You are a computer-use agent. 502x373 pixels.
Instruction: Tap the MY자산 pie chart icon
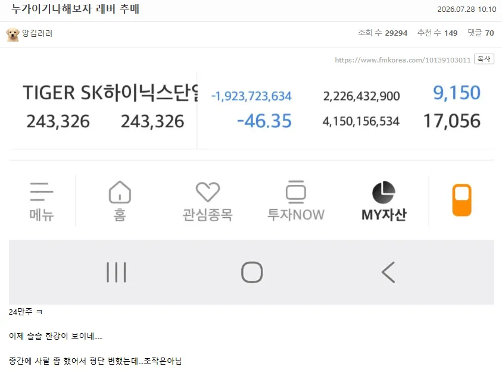point(383,192)
